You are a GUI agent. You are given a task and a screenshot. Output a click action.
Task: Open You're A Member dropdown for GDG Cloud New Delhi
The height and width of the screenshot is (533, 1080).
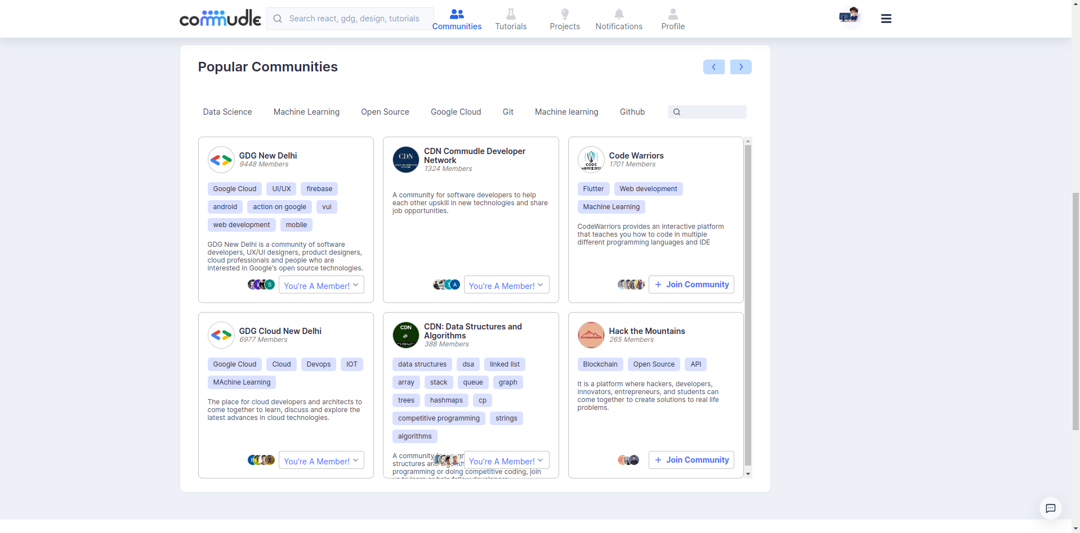click(322, 460)
